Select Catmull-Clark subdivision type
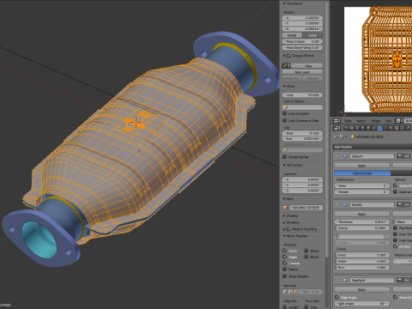 (x=362, y=173)
